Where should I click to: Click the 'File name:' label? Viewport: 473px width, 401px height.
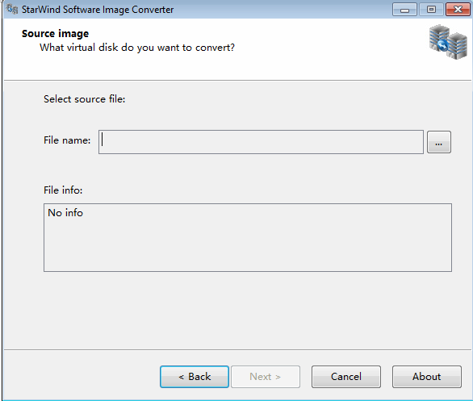[x=67, y=140]
